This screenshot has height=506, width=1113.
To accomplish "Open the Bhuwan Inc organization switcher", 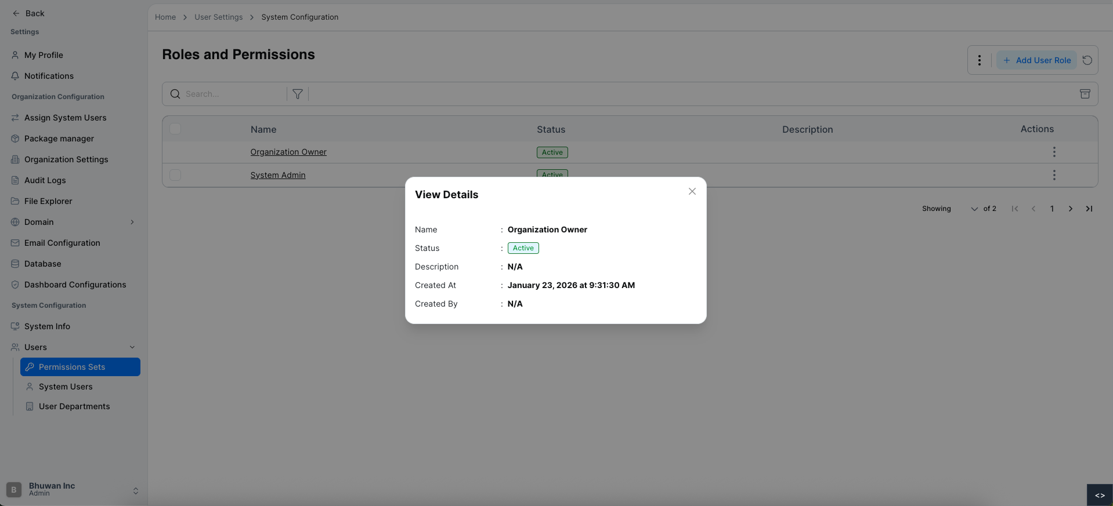I will pos(135,490).
